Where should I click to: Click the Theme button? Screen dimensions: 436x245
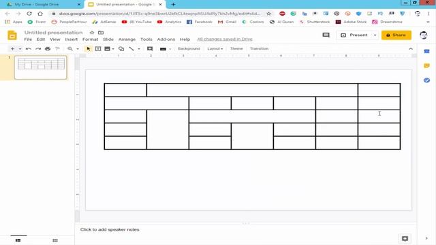tap(236, 48)
